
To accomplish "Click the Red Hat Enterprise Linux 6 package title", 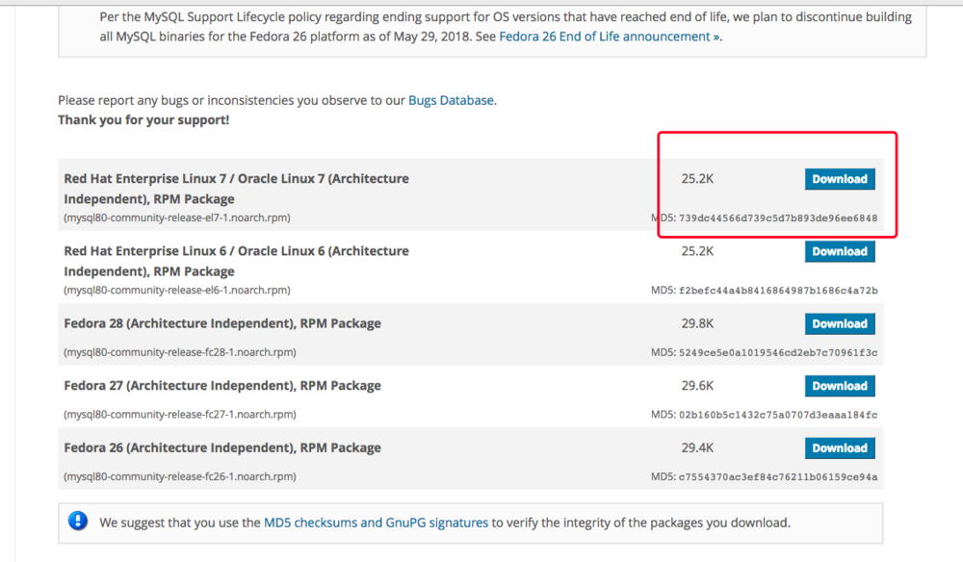I will click(x=237, y=261).
